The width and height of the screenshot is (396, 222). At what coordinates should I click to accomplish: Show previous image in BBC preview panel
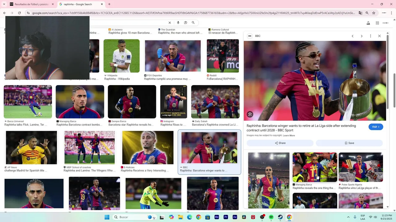coord(352,36)
